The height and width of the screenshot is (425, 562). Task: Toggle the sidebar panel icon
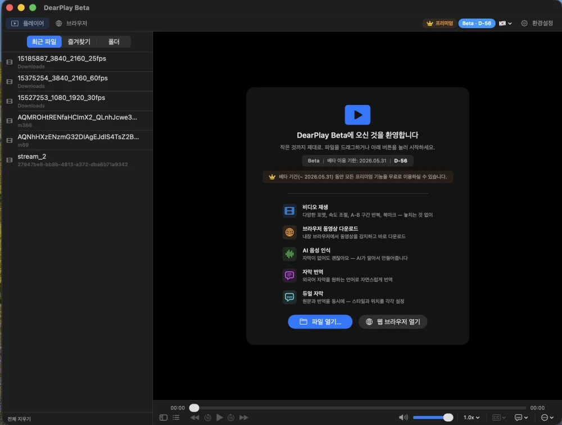pyautogui.click(x=164, y=418)
